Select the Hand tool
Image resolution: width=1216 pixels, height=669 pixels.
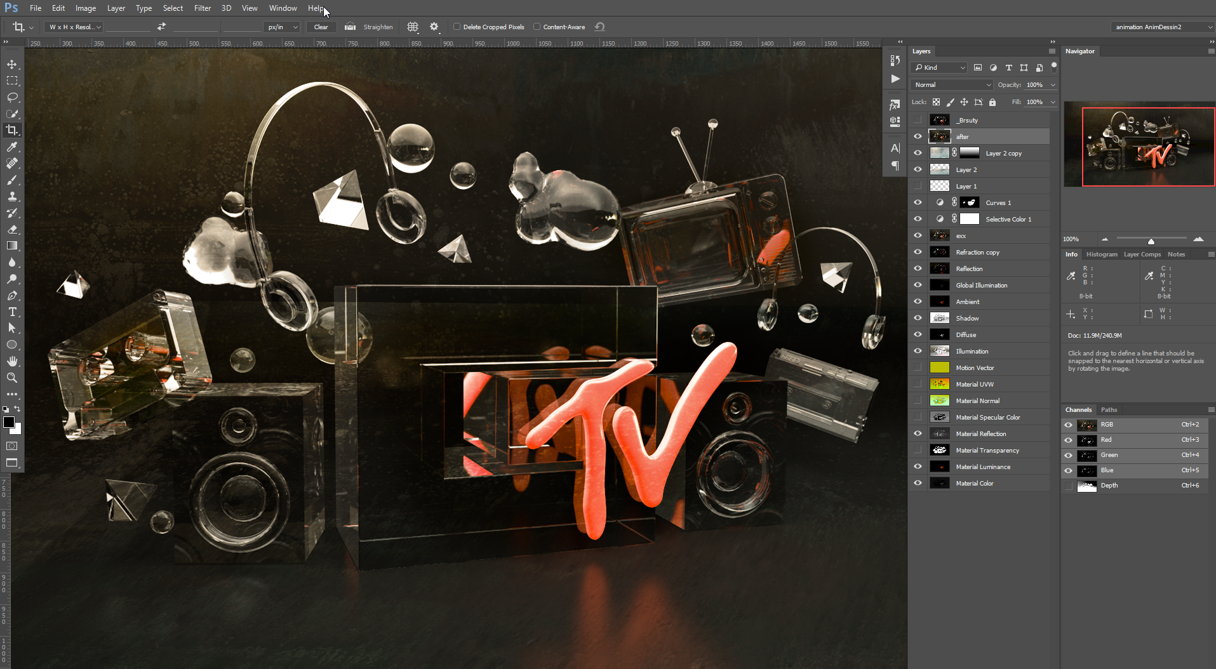(x=12, y=362)
